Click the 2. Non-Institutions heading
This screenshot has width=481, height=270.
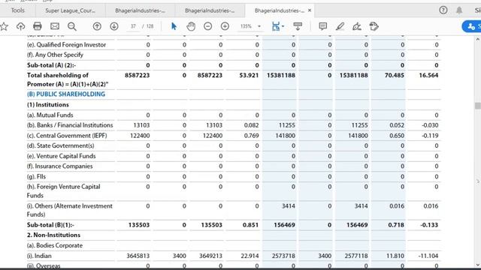tap(53, 235)
